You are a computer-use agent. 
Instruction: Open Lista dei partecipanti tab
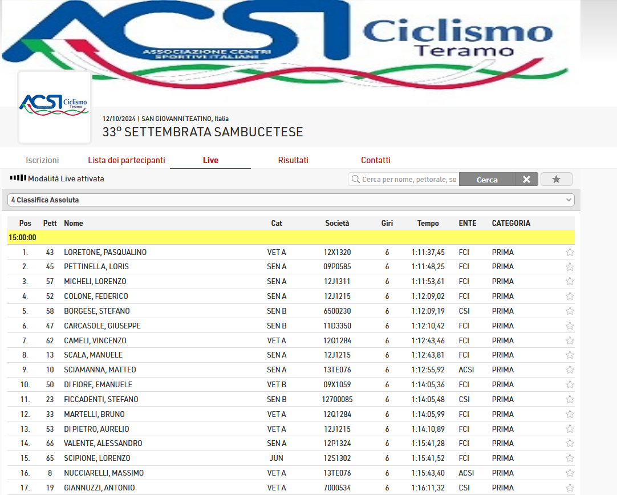(127, 160)
